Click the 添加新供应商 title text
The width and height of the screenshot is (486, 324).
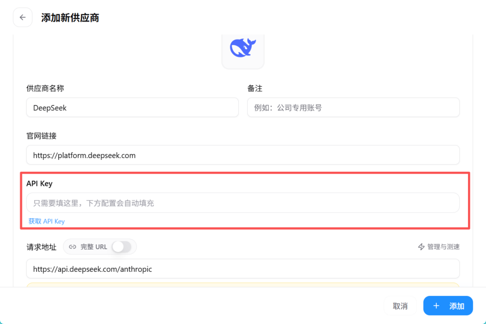click(70, 18)
